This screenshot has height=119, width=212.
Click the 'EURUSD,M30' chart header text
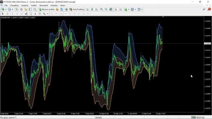coord(6,18)
